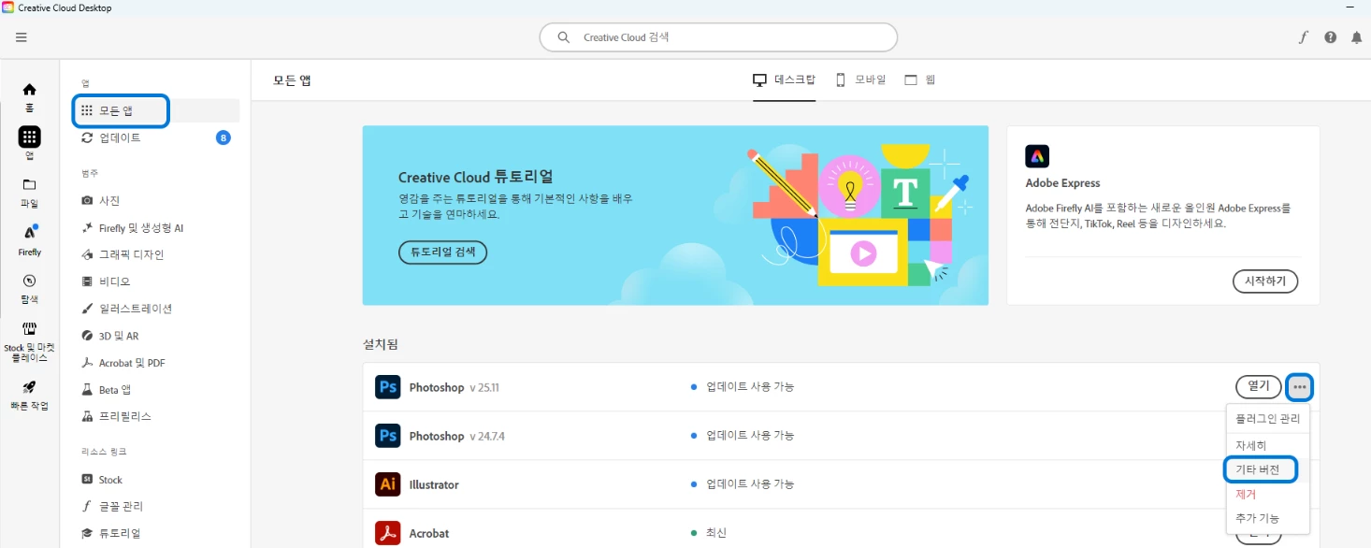Choose 기타 버전 from the menu
This screenshot has width=1371, height=548.
pos(1260,469)
